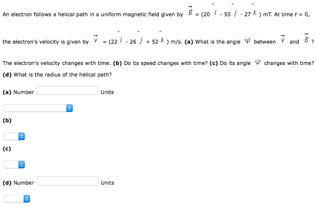Click the "(c)" label above its dropdown

tap(7, 149)
